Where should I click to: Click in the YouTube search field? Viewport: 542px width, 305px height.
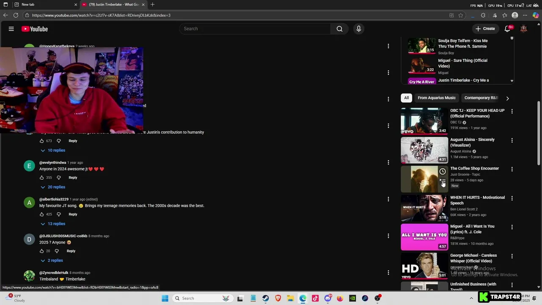point(255,29)
